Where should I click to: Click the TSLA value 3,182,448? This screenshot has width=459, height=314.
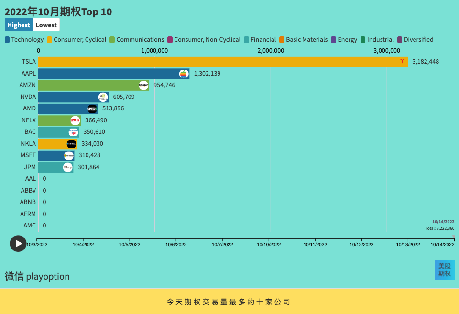tap(426, 62)
